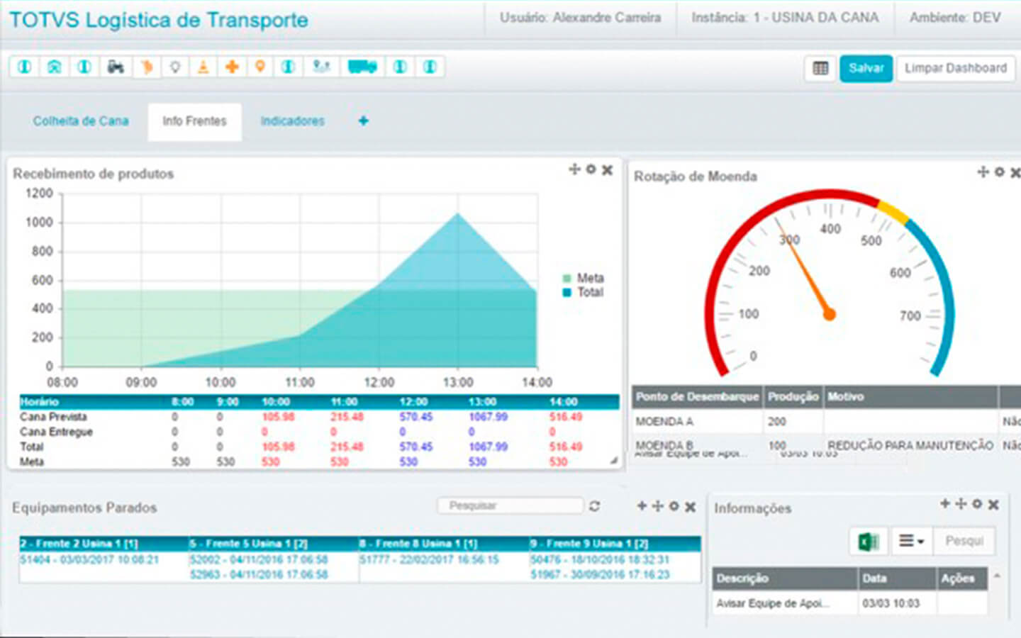
Task: Add a new dashboard tab with plus
Action: 363,121
